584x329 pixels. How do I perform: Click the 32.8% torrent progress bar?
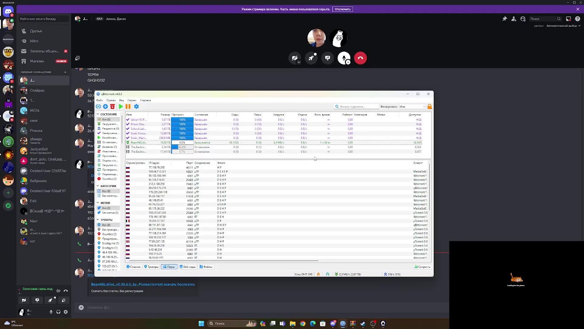tap(182, 147)
